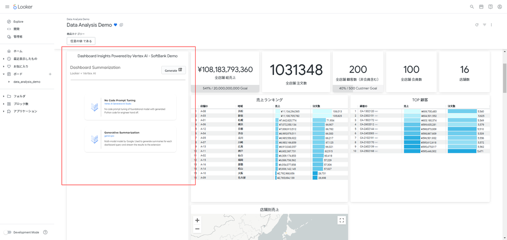Enter fullscreen on the map
Screen dimensions: 507x240
point(341,220)
